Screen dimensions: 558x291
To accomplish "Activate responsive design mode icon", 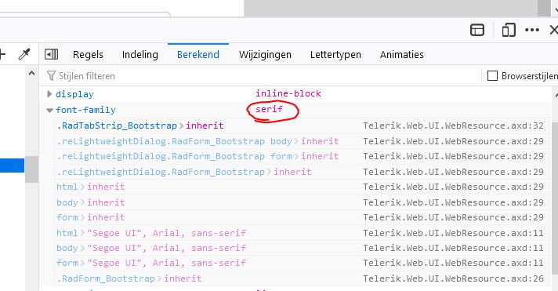I will tap(509, 30).
